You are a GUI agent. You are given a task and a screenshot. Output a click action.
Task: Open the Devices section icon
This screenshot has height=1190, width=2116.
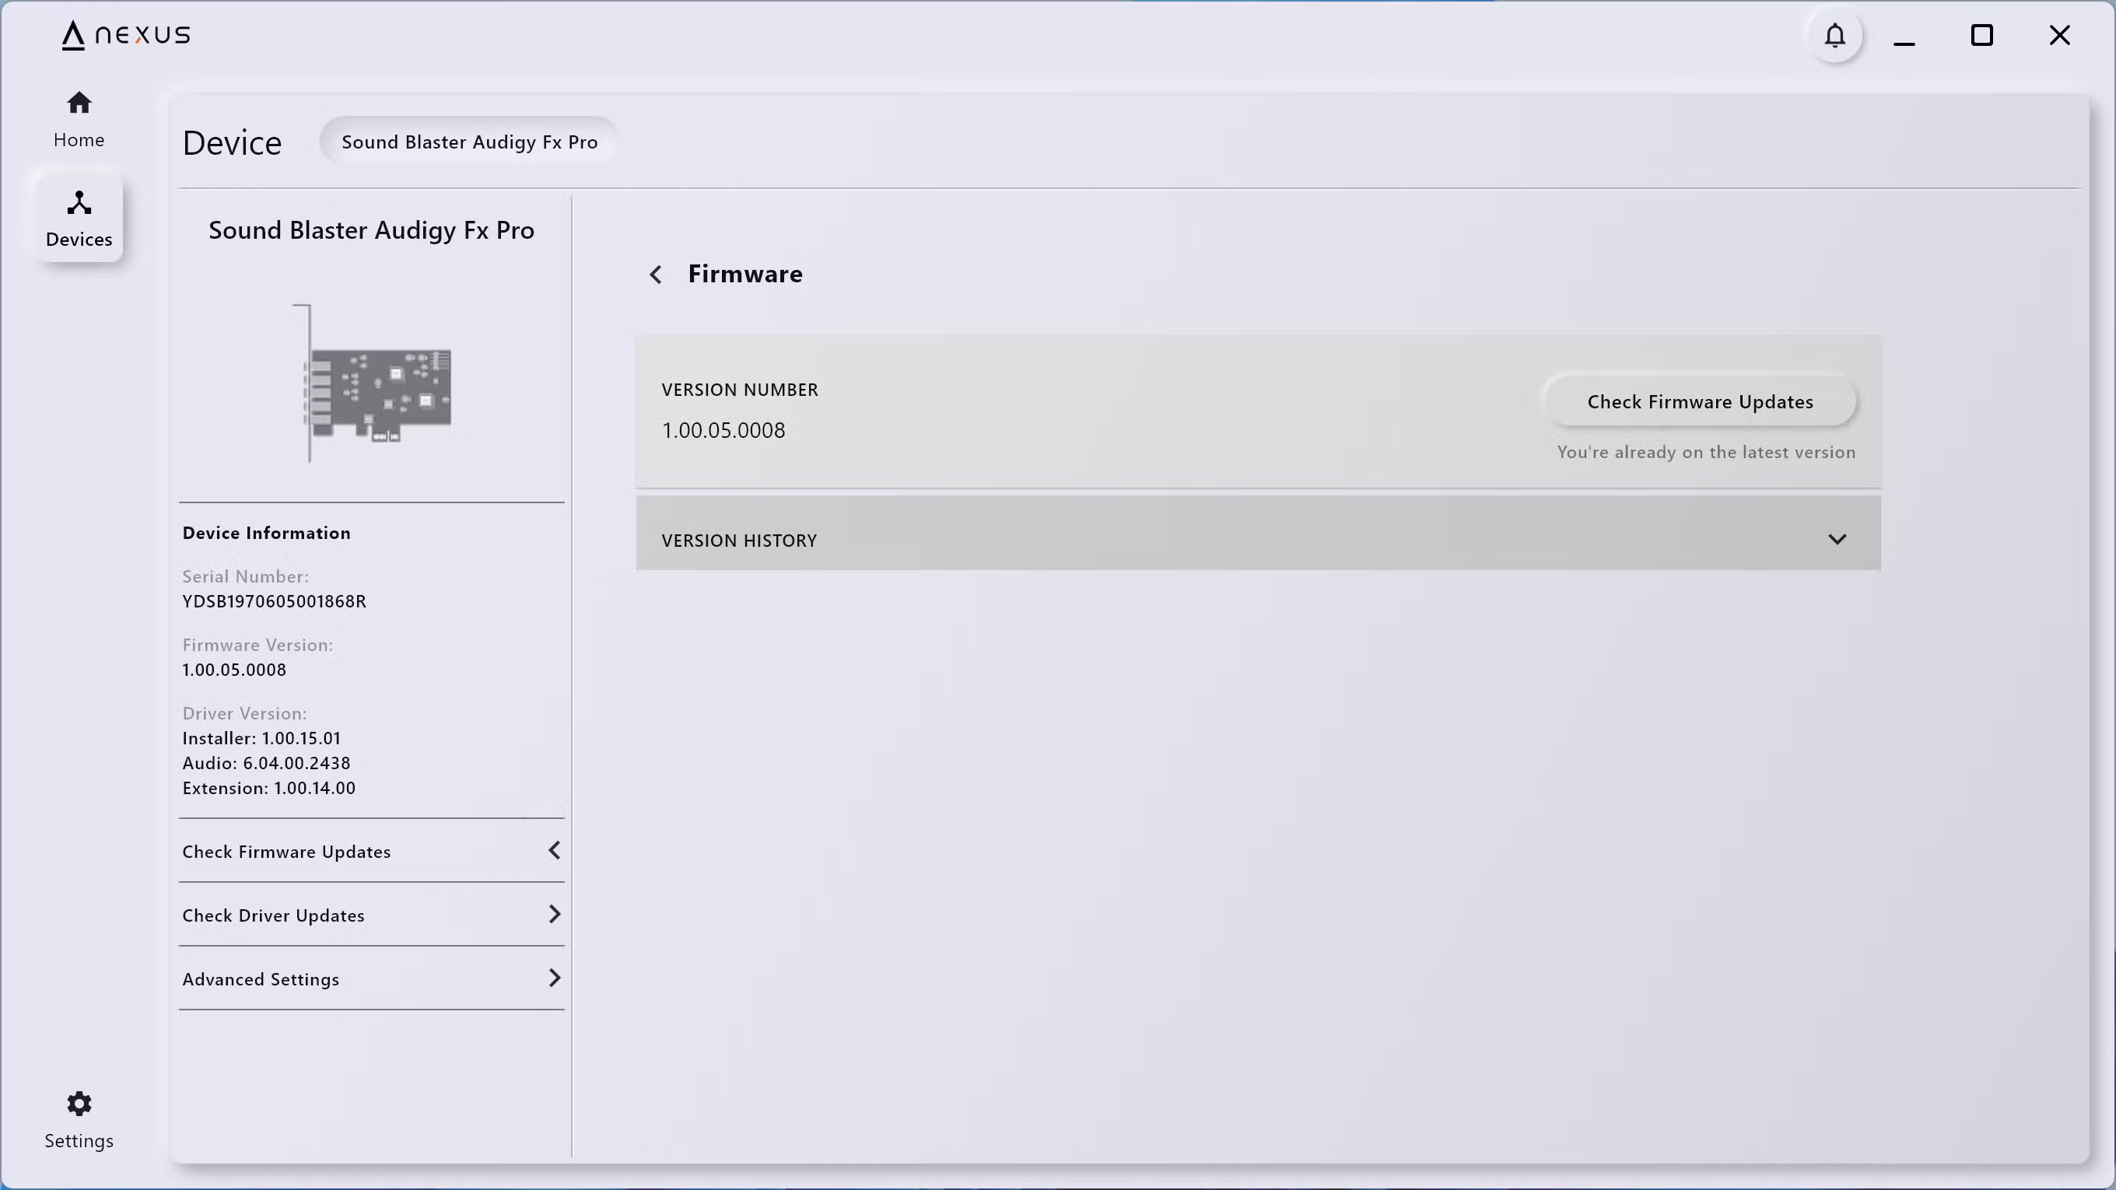[79, 203]
